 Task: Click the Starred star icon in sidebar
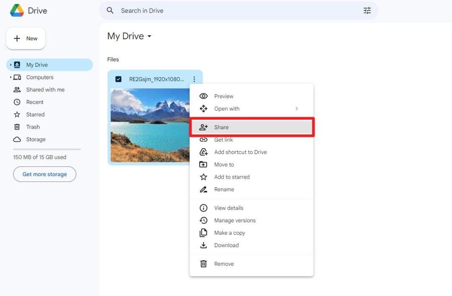(17, 114)
